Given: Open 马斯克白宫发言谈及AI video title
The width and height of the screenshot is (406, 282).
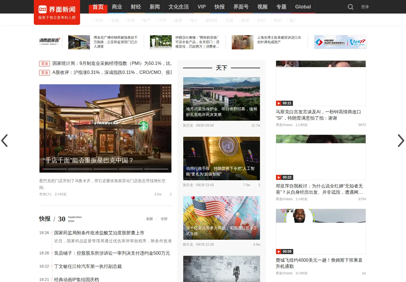Looking at the screenshot, I should pyautogui.click(x=318, y=115).
